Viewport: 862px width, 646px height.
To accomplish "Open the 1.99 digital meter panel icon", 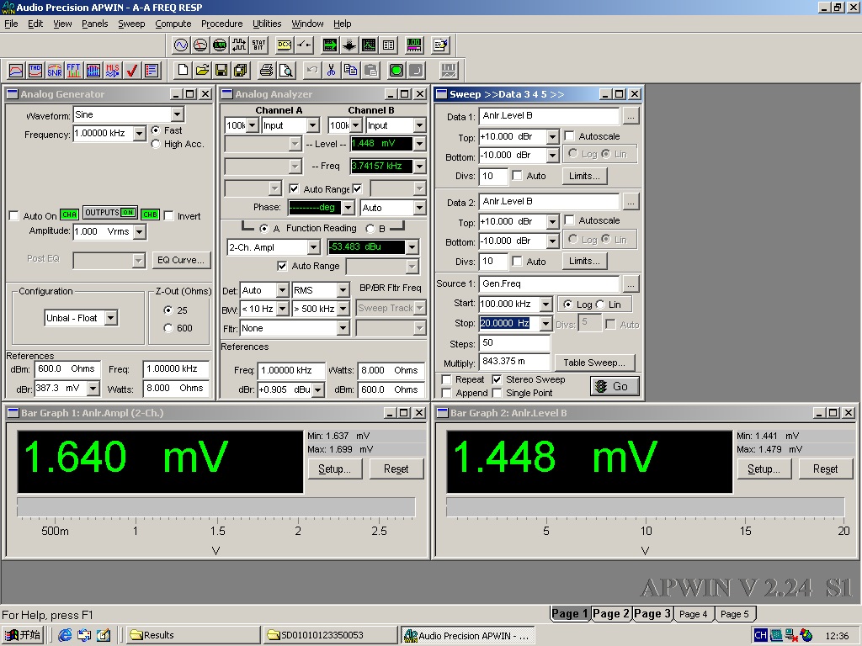I will 220,45.
